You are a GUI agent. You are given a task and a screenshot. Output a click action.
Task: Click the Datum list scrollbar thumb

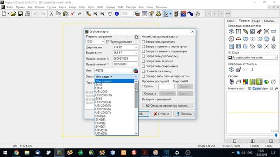(136, 96)
